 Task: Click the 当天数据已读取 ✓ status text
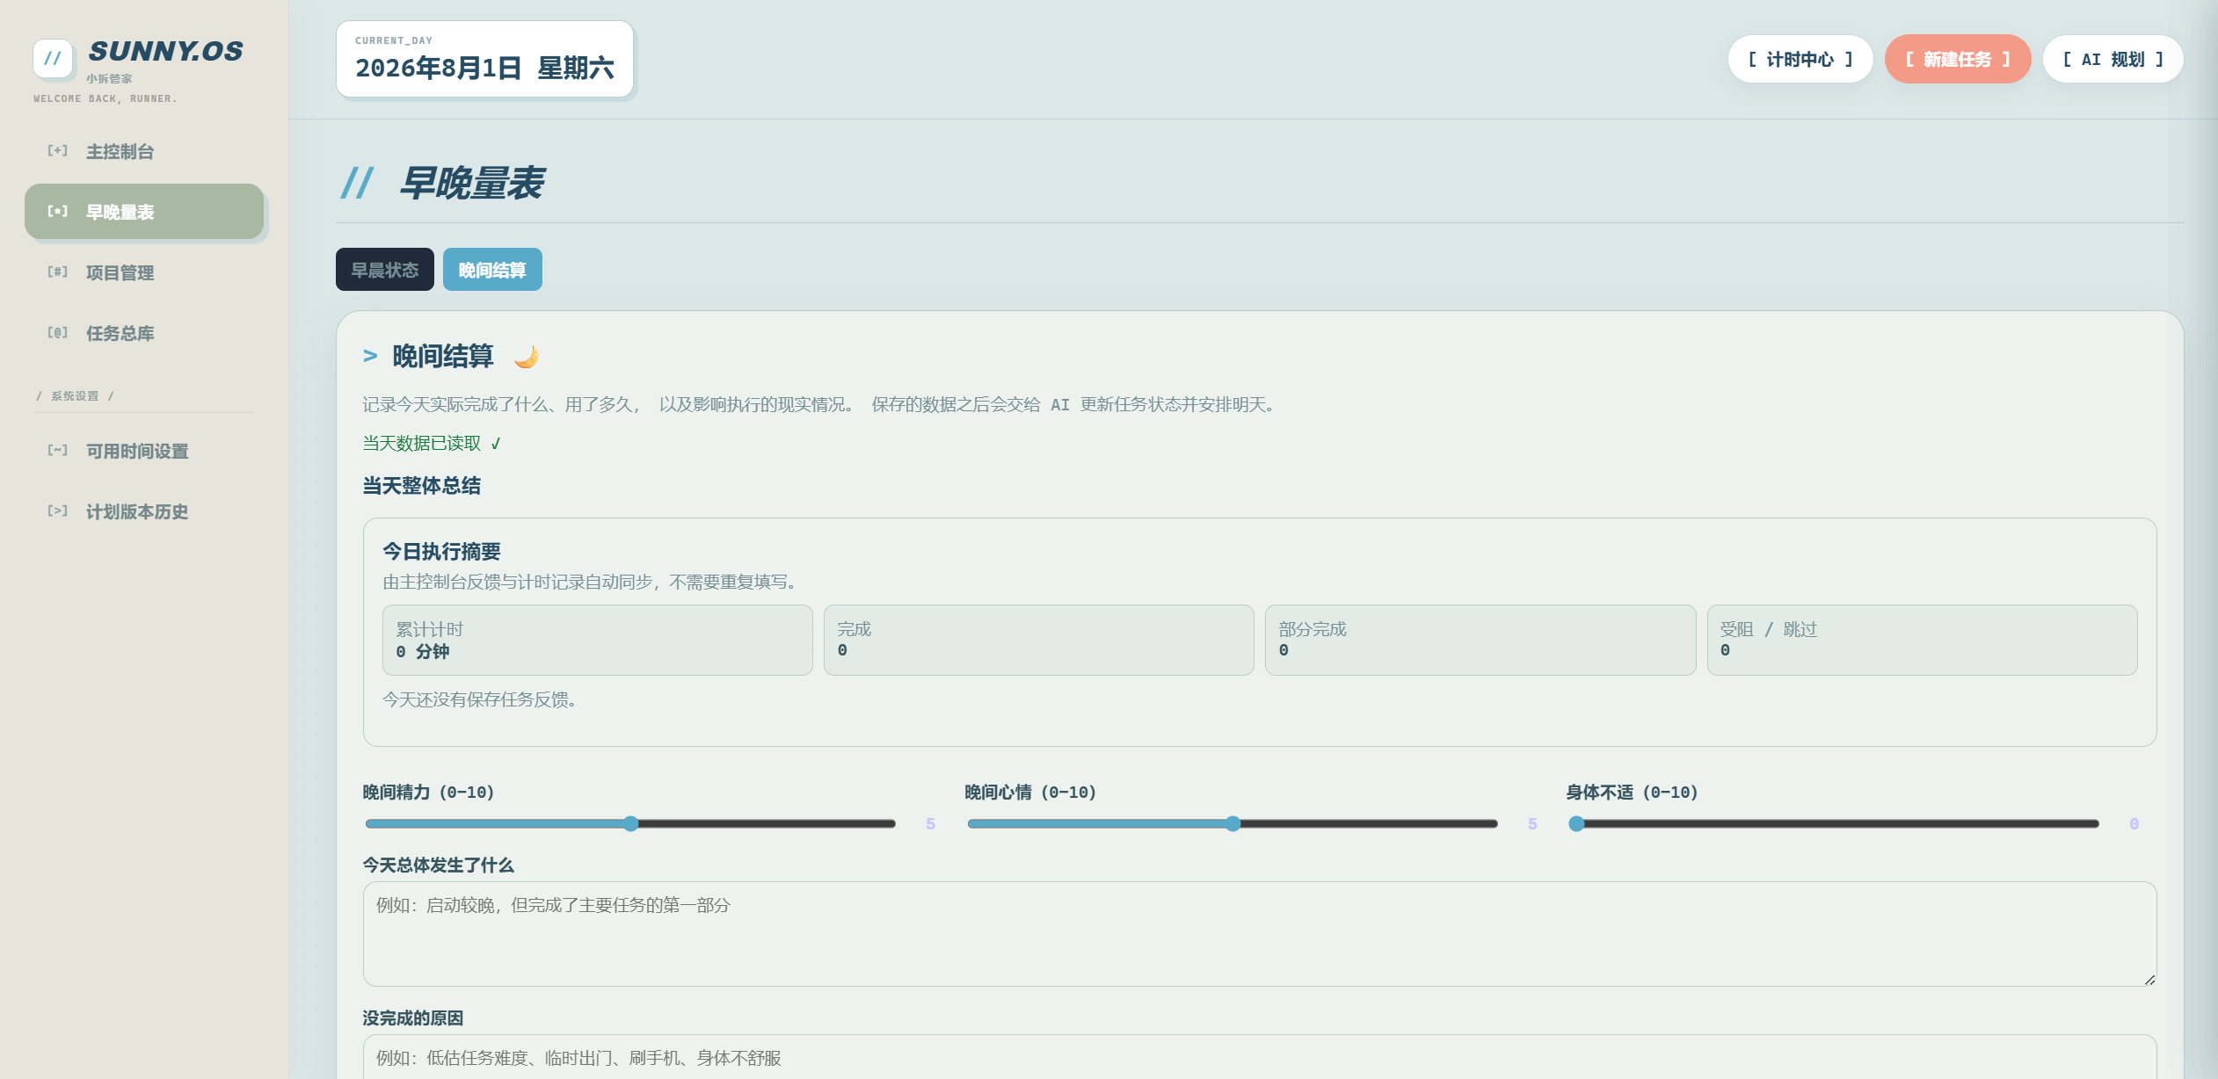pyautogui.click(x=432, y=444)
